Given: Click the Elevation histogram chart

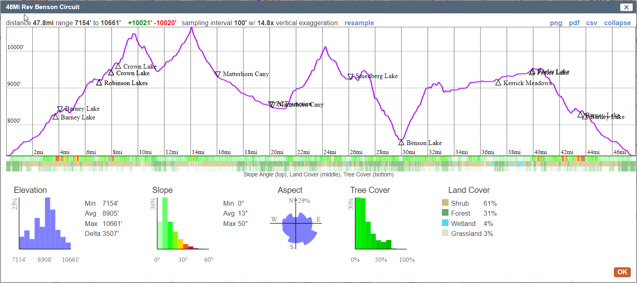Looking at the screenshot, I should tap(45, 224).
